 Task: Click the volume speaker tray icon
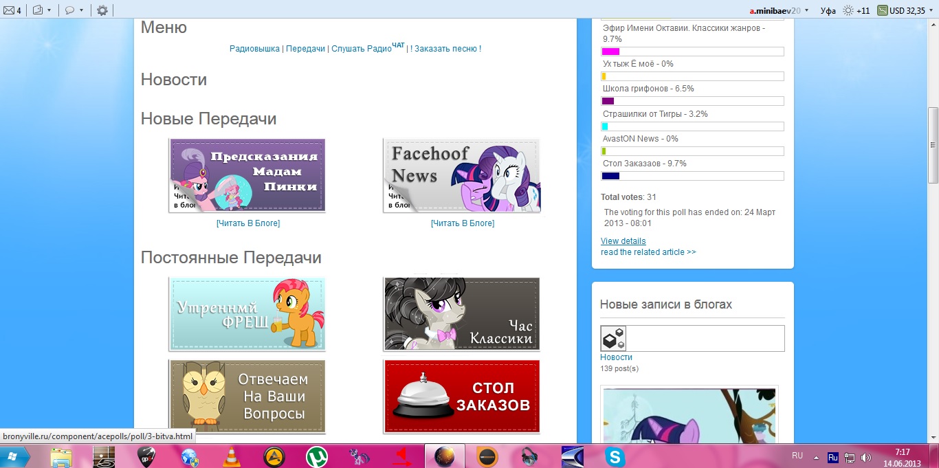coord(866,457)
